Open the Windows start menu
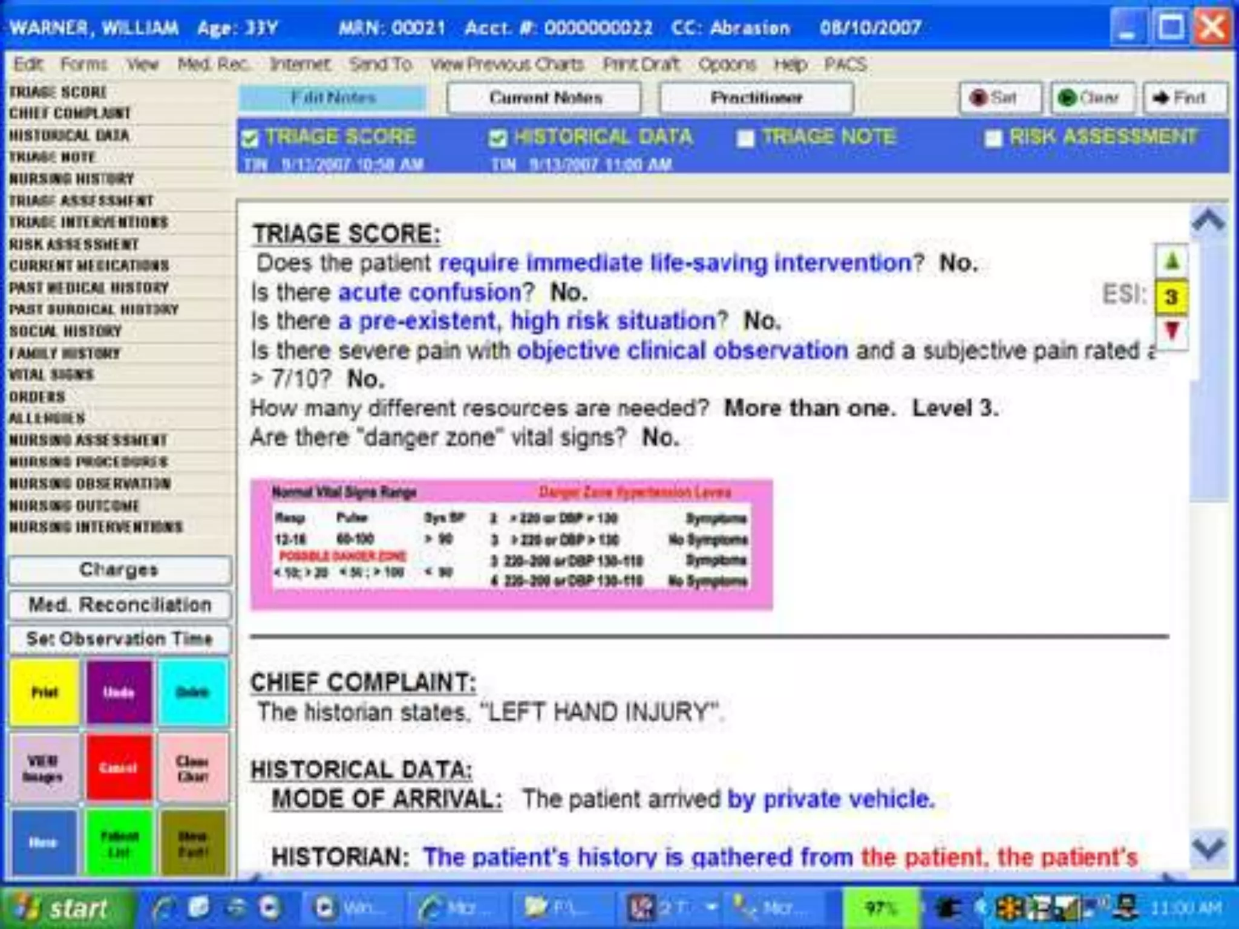 (x=65, y=908)
